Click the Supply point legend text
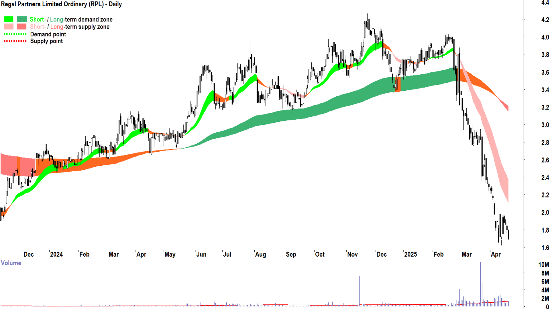The width and height of the screenshot is (550, 309). [46, 41]
